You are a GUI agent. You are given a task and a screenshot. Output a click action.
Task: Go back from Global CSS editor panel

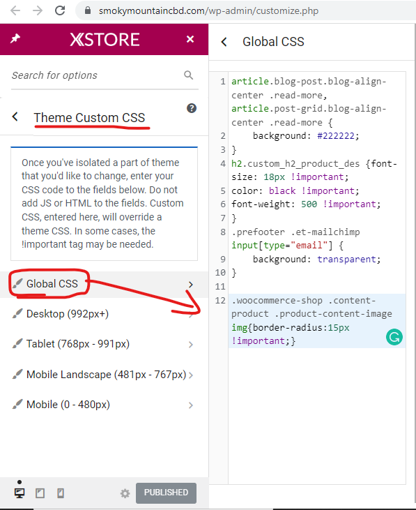[224, 42]
